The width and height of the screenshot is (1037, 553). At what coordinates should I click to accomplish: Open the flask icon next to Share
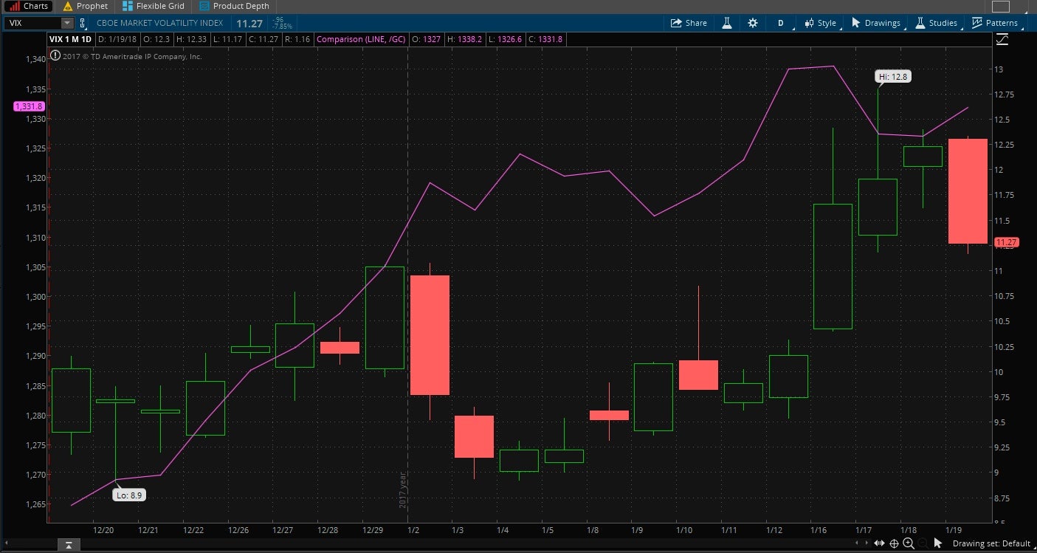pos(726,23)
